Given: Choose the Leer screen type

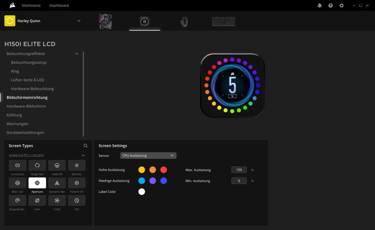Looking at the screenshot, I should pos(37,200).
